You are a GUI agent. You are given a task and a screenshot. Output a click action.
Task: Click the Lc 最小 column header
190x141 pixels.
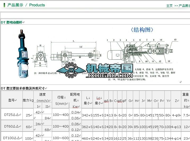pos(98,100)
